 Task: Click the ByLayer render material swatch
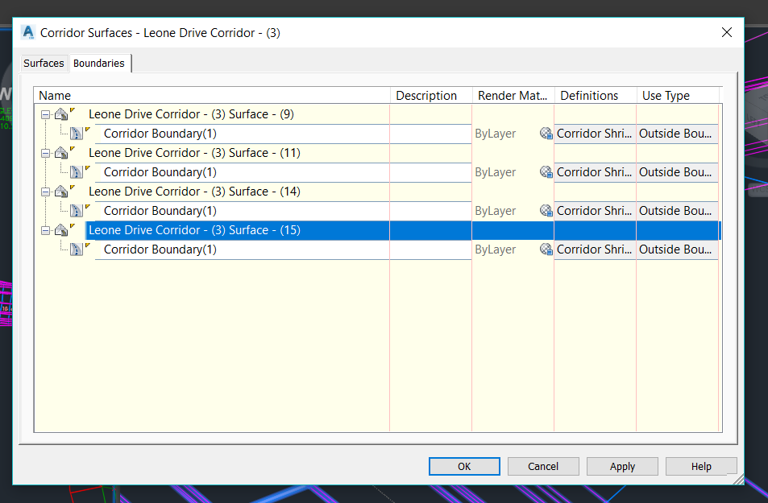(x=494, y=133)
